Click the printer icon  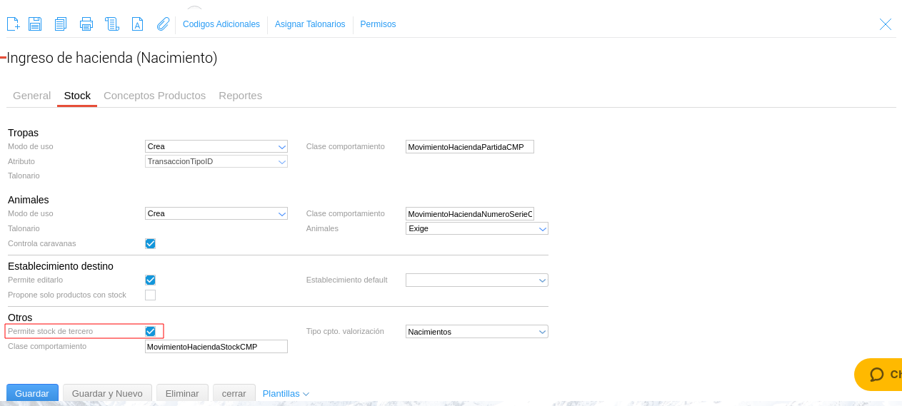[x=86, y=24]
